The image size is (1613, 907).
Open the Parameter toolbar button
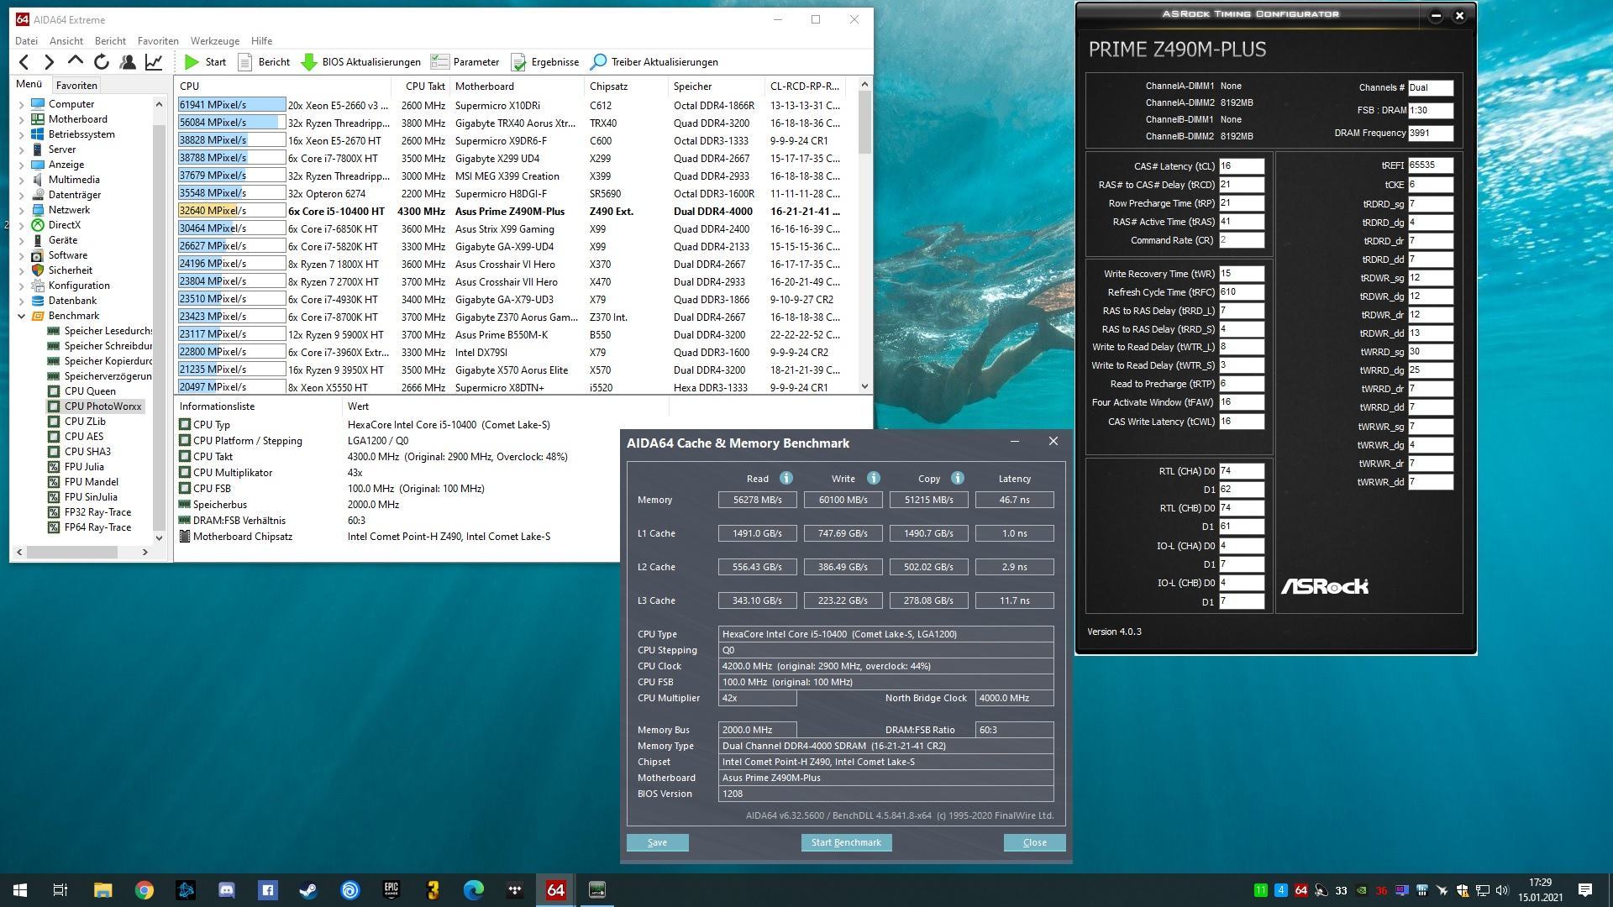(x=465, y=62)
